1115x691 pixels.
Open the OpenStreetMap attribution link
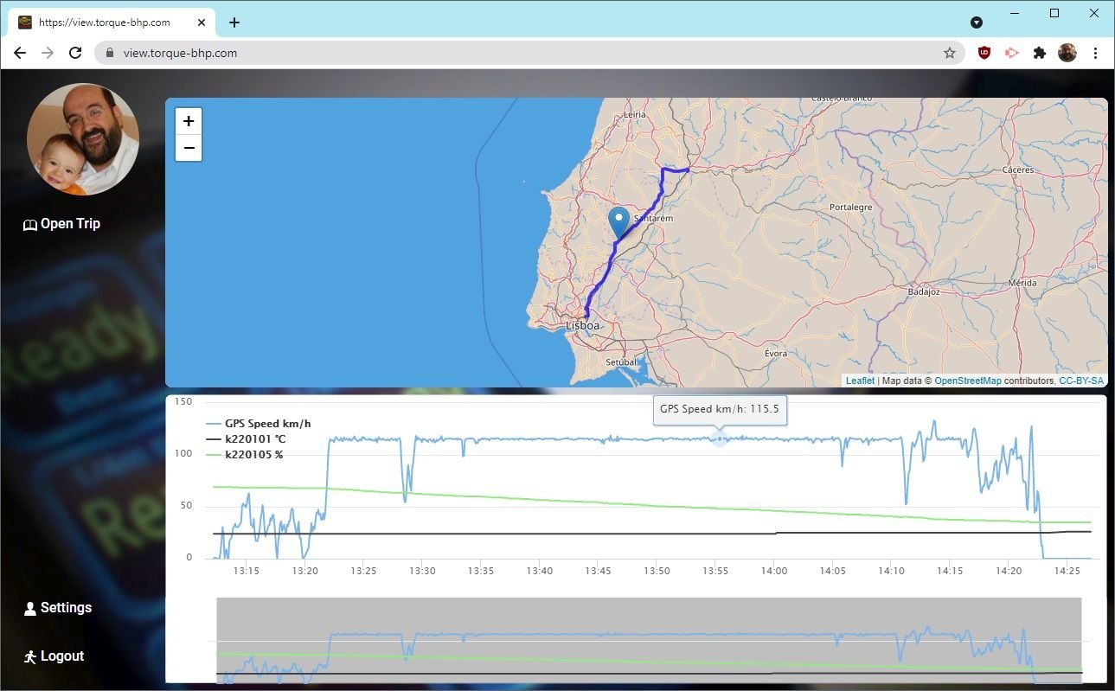click(967, 381)
